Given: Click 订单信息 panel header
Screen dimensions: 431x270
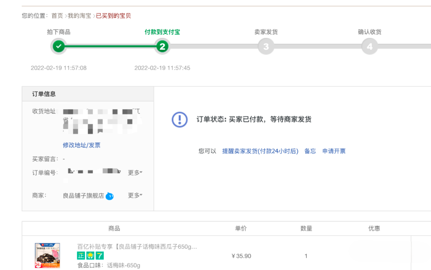Looking at the screenshot, I should coord(88,94).
